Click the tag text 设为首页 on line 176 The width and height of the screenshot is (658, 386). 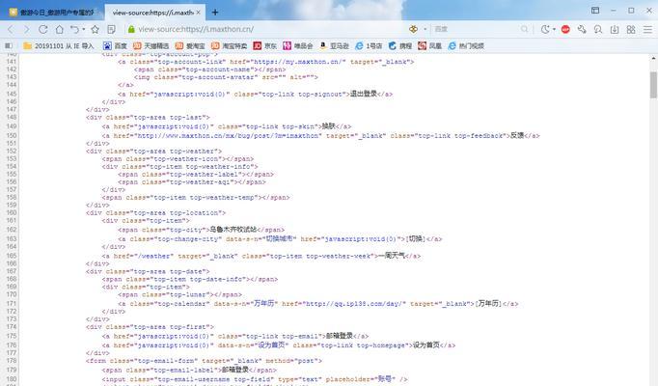pos(425,345)
